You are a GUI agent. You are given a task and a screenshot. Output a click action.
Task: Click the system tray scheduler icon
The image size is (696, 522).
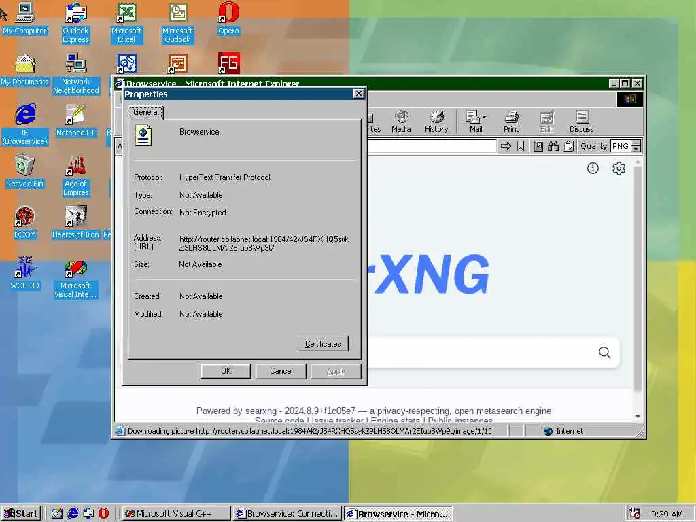pyautogui.click(x=635, y=514)
